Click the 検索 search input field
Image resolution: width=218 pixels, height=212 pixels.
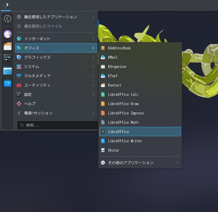pyautogui.click(x=58, y=125)
